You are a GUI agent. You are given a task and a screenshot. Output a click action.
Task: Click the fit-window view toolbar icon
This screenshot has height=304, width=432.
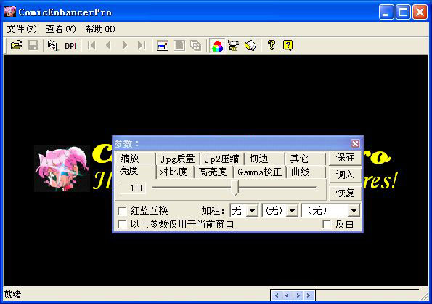coord(163,46)
